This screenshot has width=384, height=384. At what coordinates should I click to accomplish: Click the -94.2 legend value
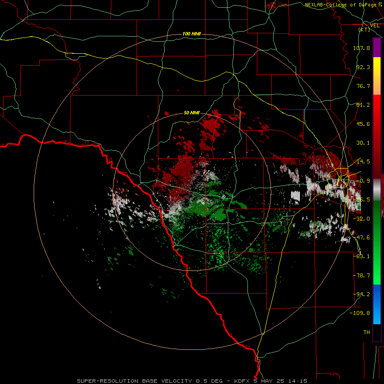[x=361, y=294]
